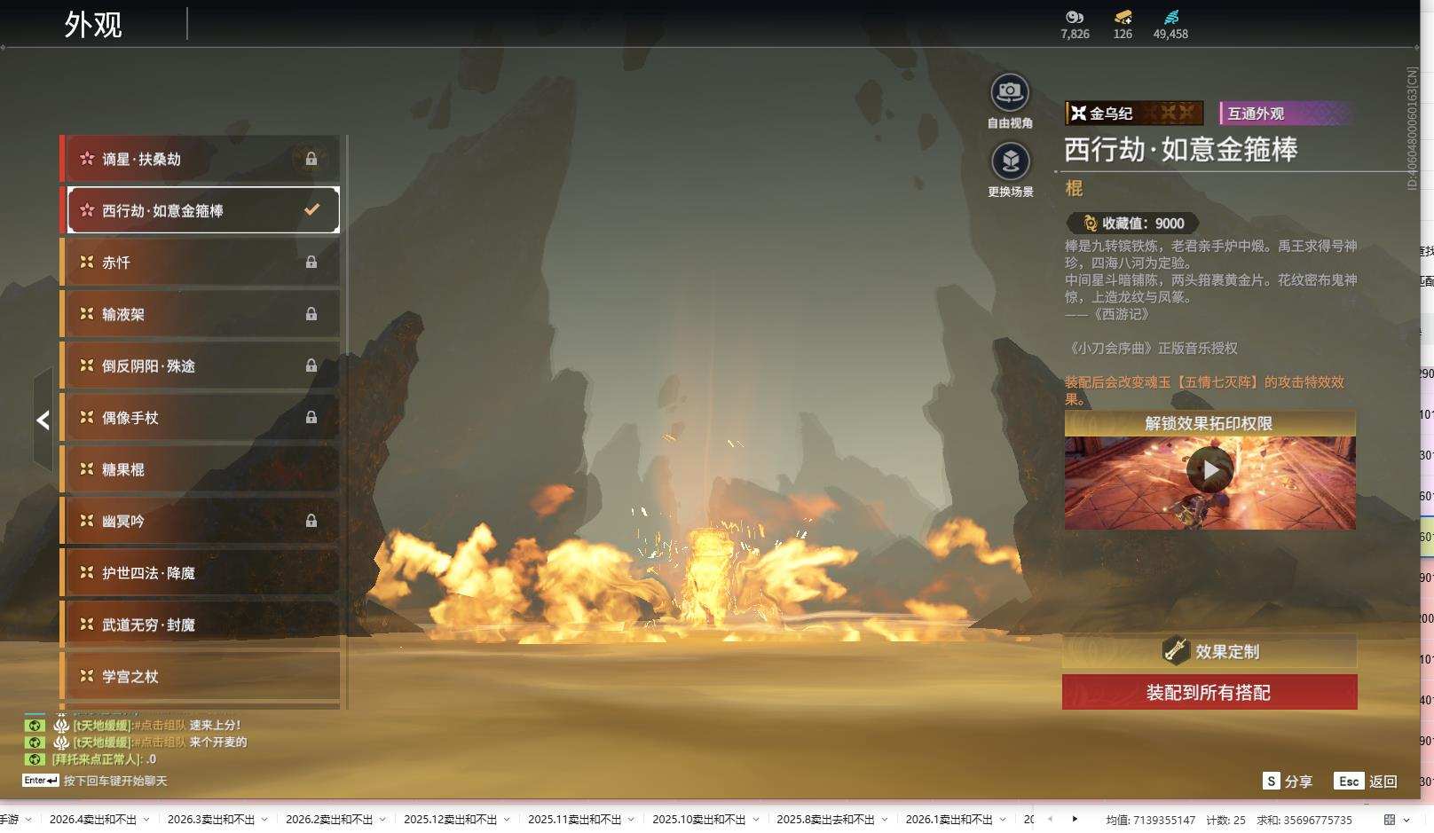
Task: Switch to the 互通外观 tab
Action: 1284,114
